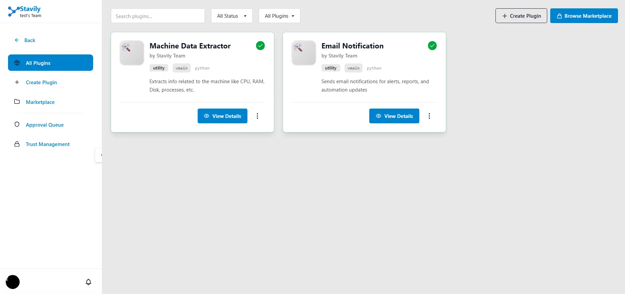The image size is (625, 294).
Task: Click the Trust Management lock icon
Action: tap(17, 144)
